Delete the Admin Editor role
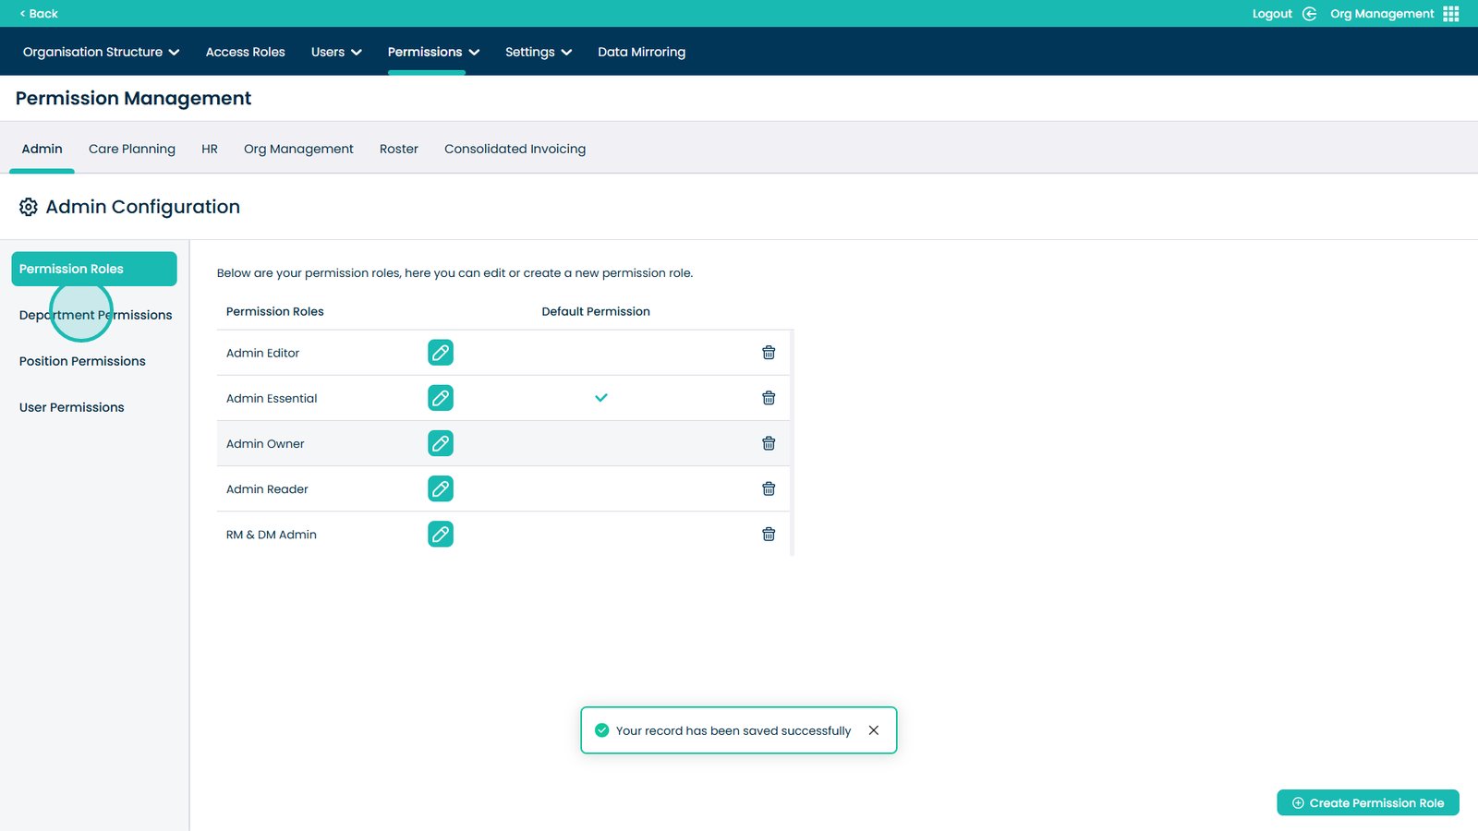This screenshot has width=1478, height=831. [768, 353]
